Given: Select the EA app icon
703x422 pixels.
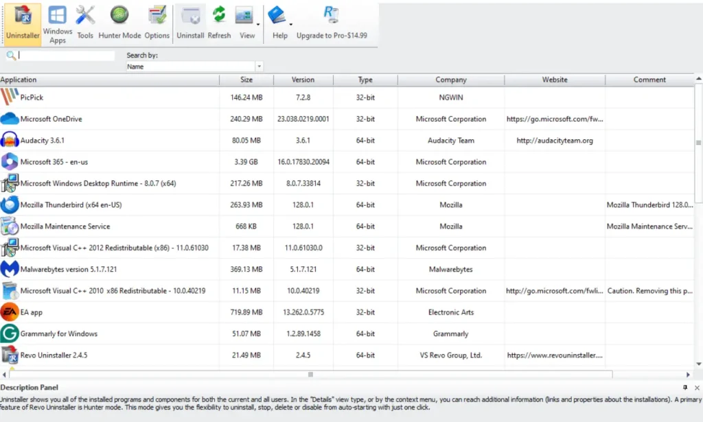Looking at the screenshot, I should tap(10, 312).
